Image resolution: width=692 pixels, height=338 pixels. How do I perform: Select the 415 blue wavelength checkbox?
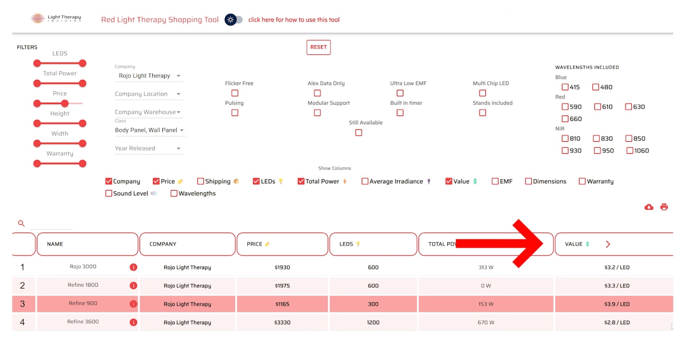click(565, 87)
